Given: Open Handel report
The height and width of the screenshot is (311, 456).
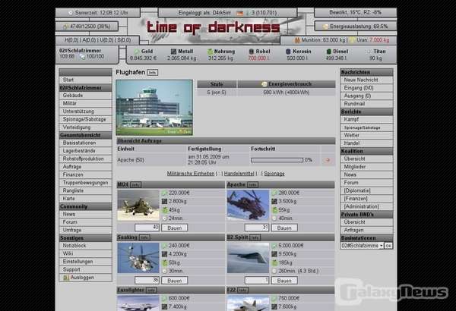Looking at the screenshot, I should (x=367, y=143).
